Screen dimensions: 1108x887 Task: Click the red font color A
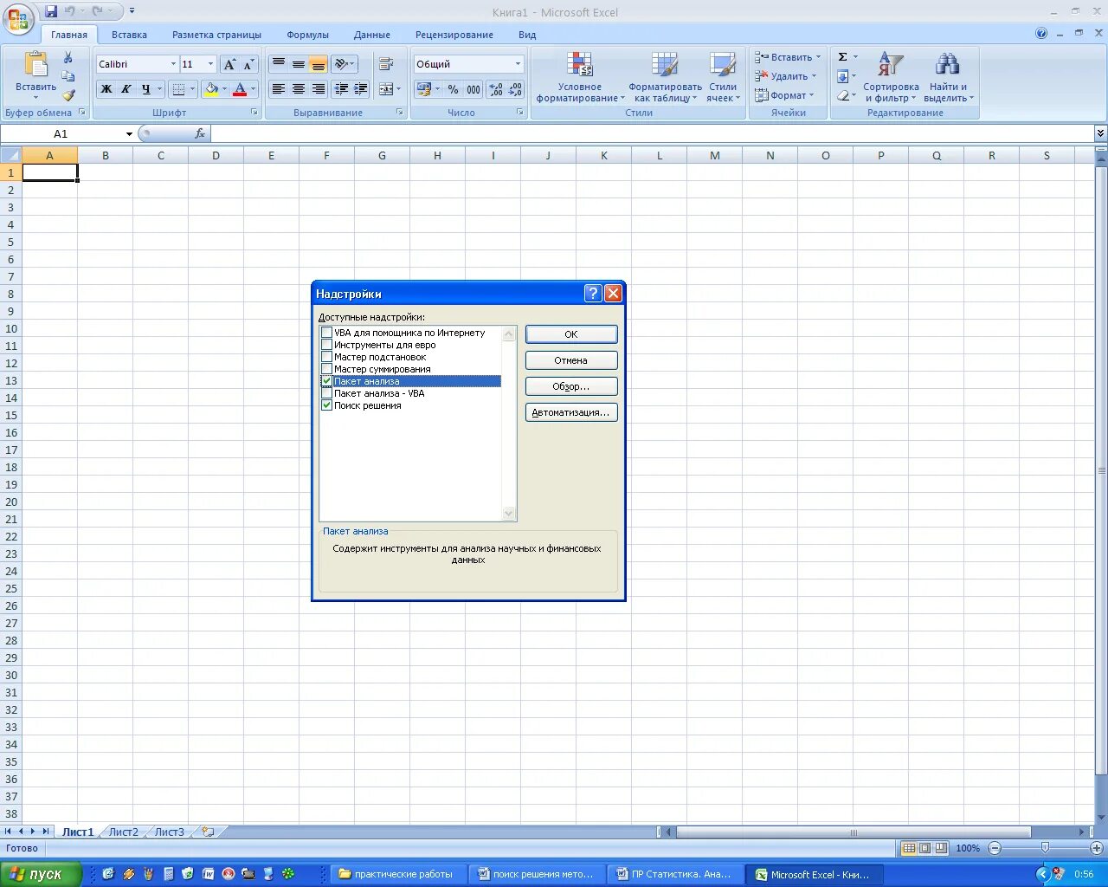240,88
